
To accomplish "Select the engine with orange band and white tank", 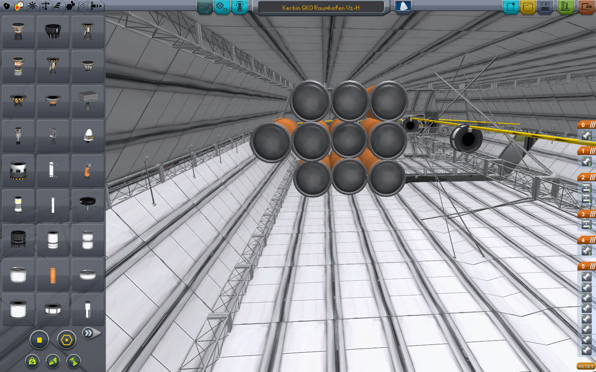I will [18, 67].
